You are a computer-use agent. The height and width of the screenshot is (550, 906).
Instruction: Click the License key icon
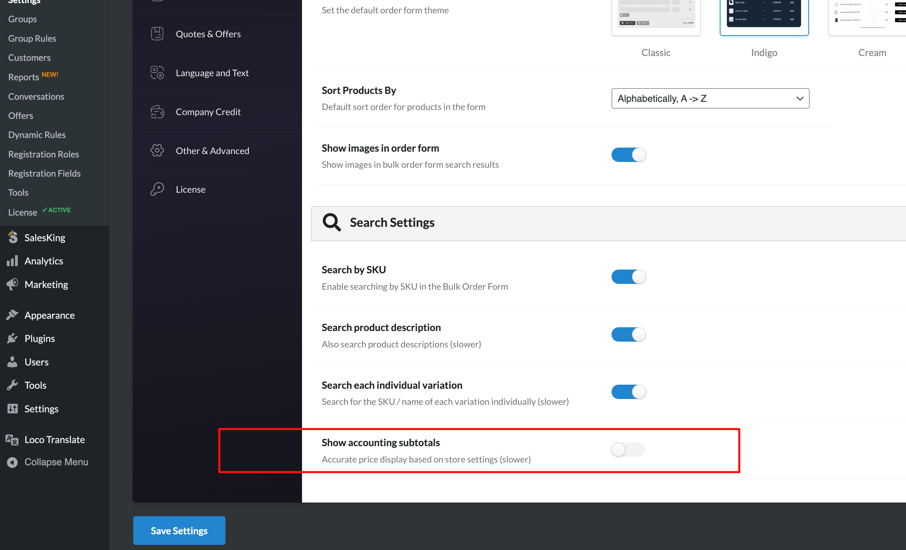coord(157,189)
